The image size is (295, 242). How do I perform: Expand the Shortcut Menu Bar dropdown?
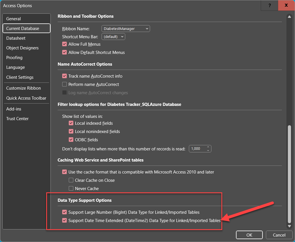(x=113, y=37)
